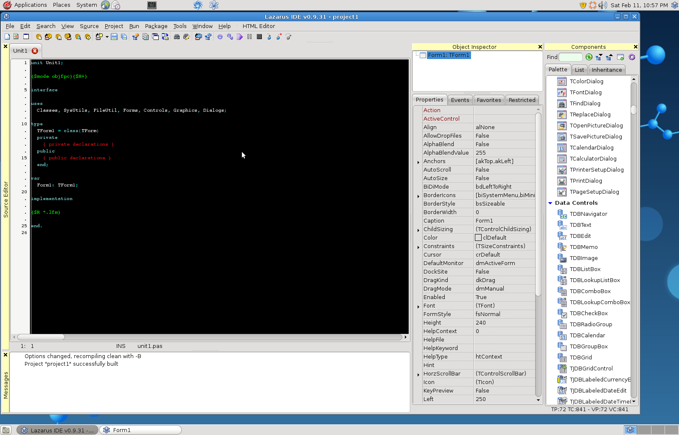Open the dropdown arrow next to Open
The height and width of the screenshot is (435, 679).
click(x=107, y=37)
